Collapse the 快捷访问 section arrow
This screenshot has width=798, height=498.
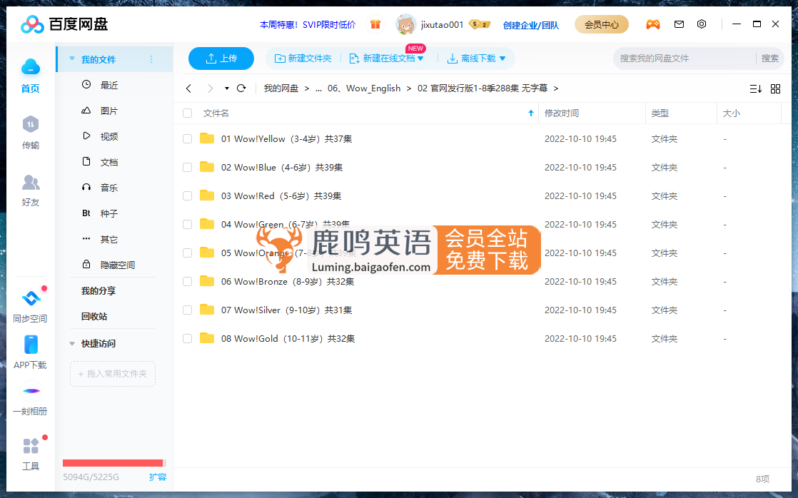(x=72, y=343)
